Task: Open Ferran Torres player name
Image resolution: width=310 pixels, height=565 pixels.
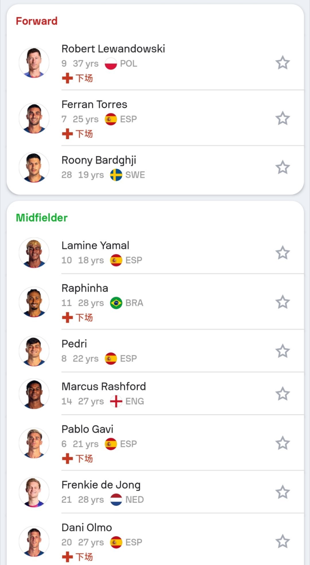Action: [94, 104]
